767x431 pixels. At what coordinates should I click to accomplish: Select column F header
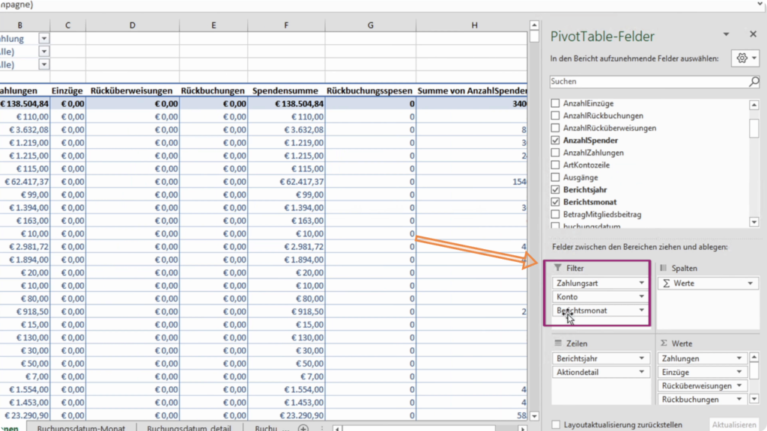pos(286,25)
